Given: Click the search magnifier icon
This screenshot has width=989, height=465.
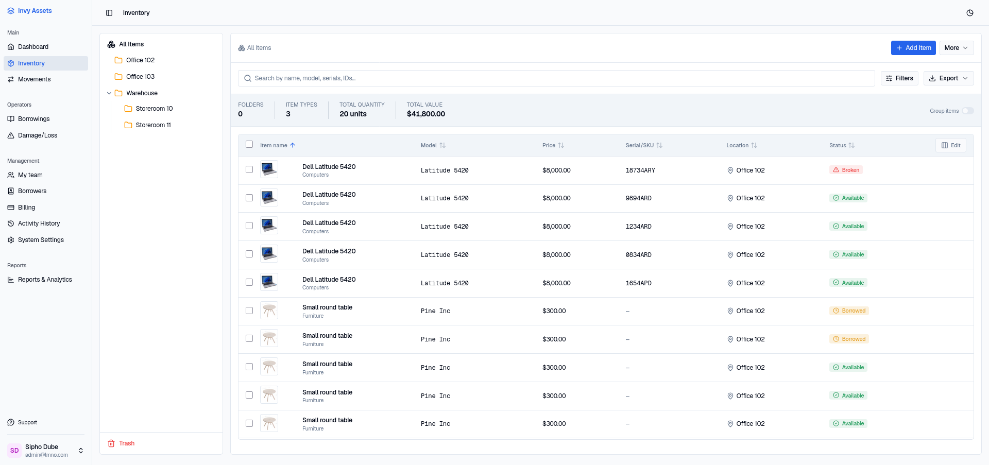Looking at the screenshot, I should [x=248, y=78].
